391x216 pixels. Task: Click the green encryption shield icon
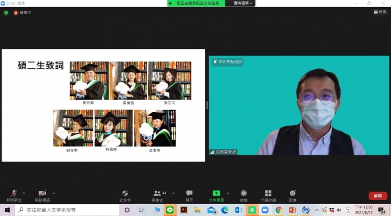coord(6,12)
